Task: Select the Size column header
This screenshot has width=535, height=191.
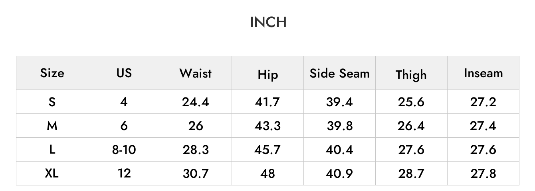Action: 52,73
